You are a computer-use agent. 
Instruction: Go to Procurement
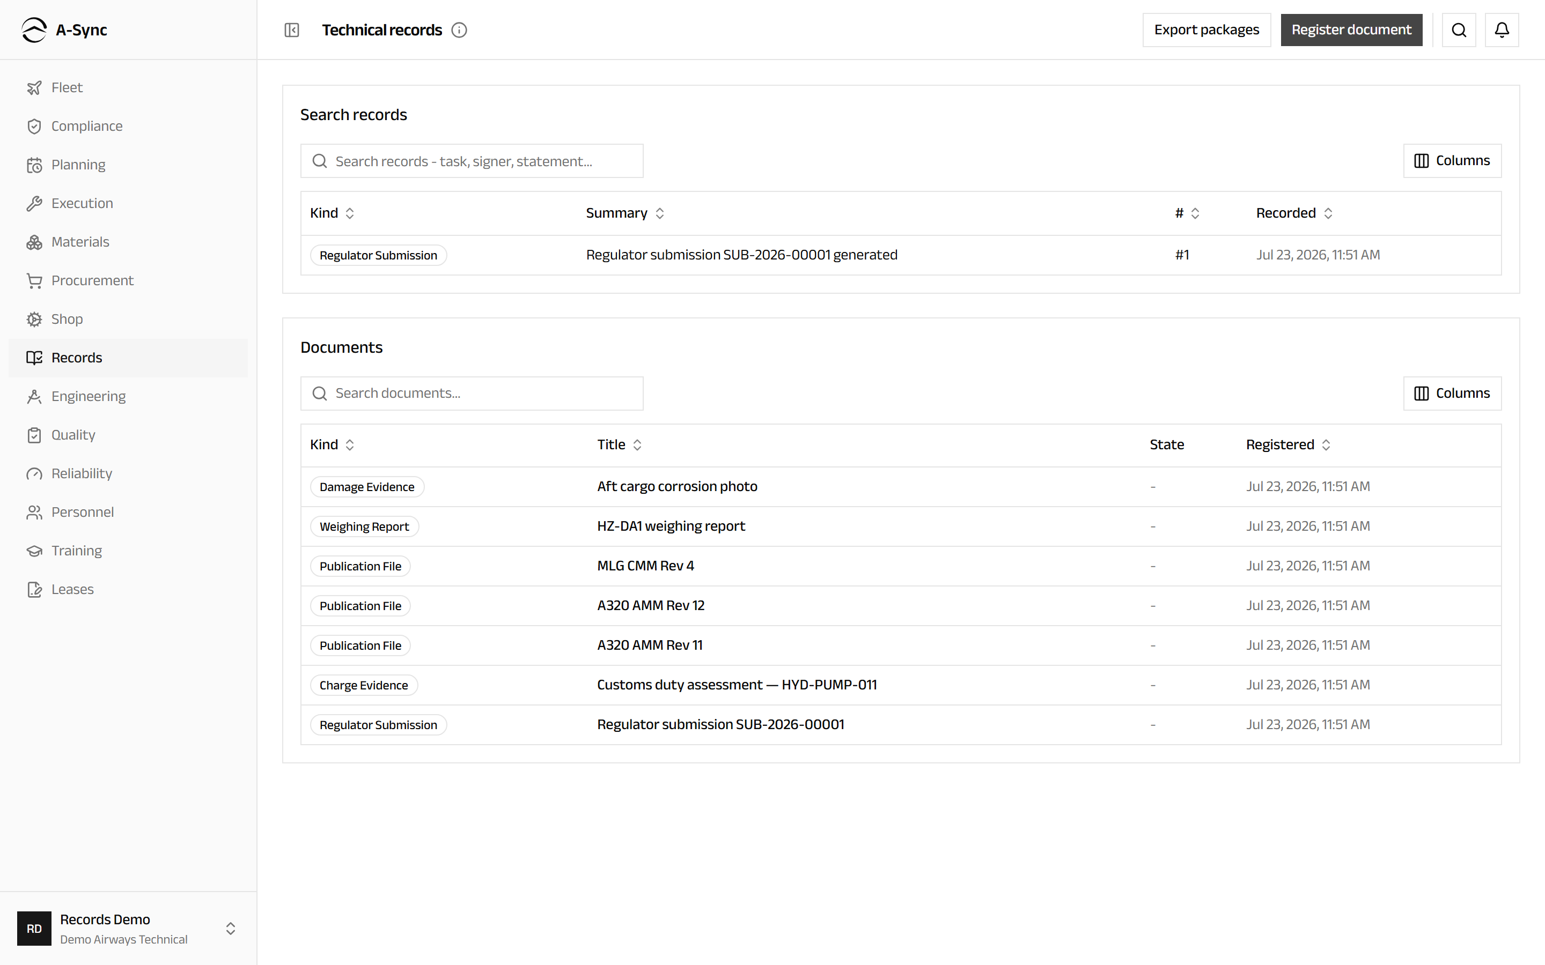[128, 281]
